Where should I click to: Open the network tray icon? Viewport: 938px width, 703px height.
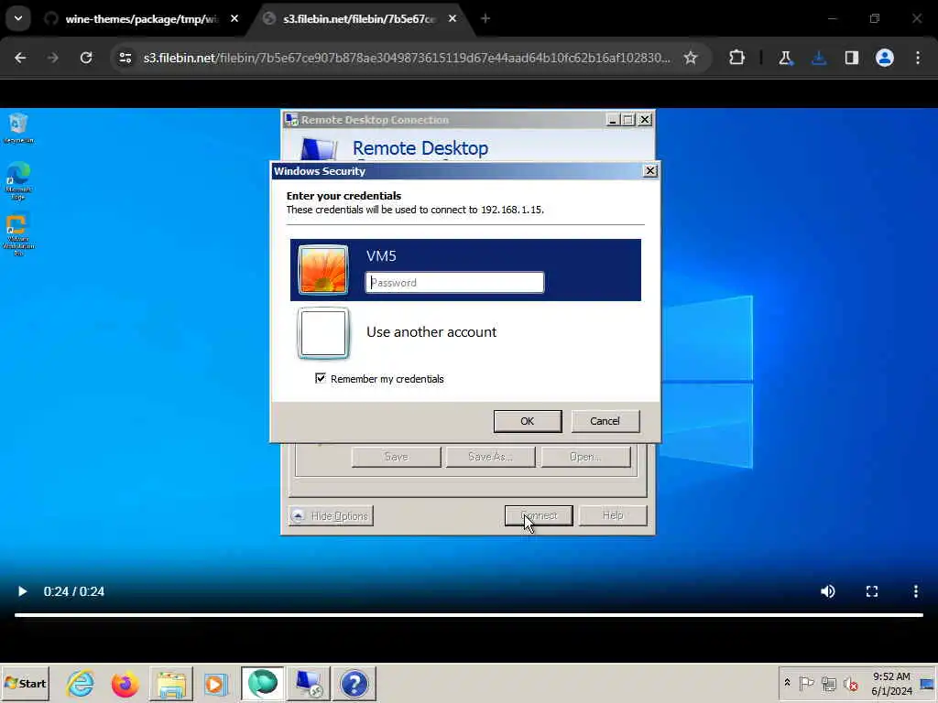pos(828,683)
